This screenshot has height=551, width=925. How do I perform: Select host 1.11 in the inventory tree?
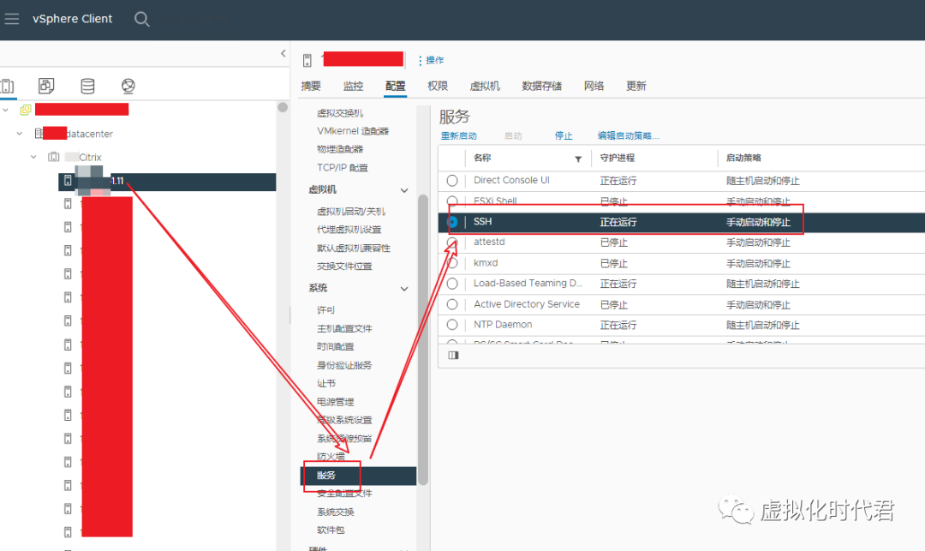(167, 181)
